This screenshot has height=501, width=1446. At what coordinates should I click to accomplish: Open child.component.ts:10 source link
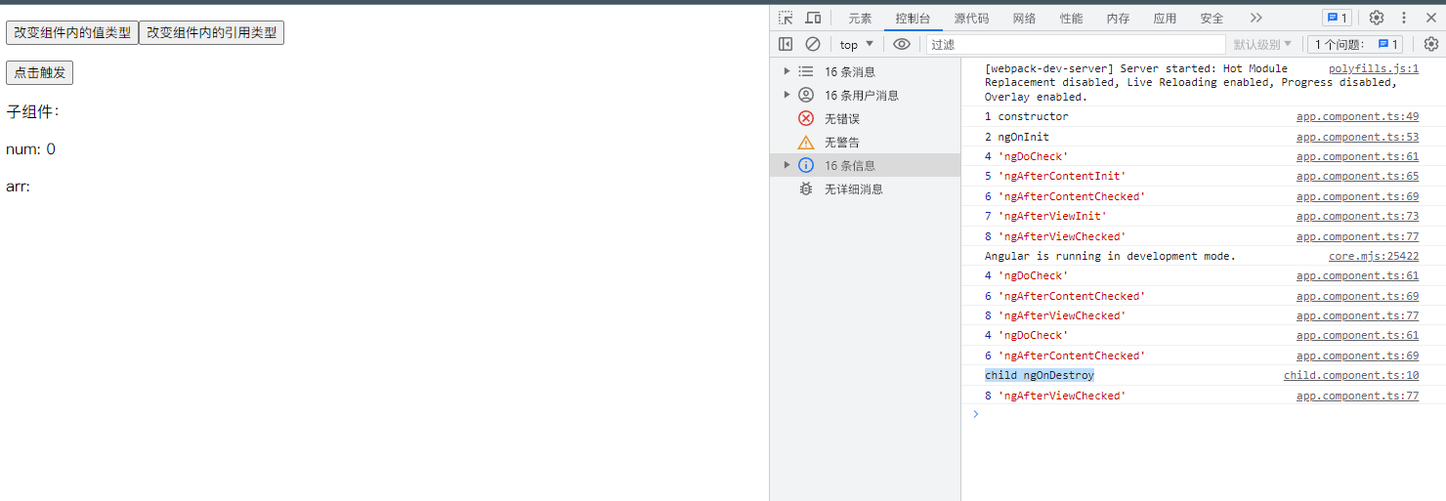coord(1350,375)
